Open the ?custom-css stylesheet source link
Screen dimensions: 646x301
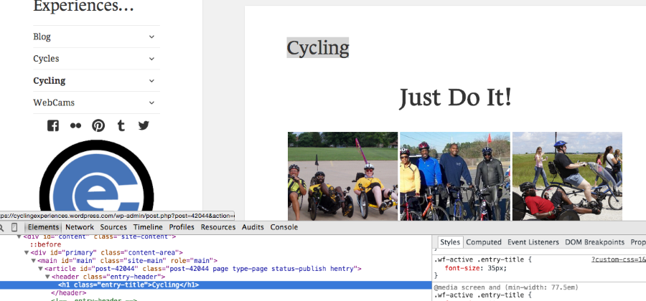[x=617, y=259]
